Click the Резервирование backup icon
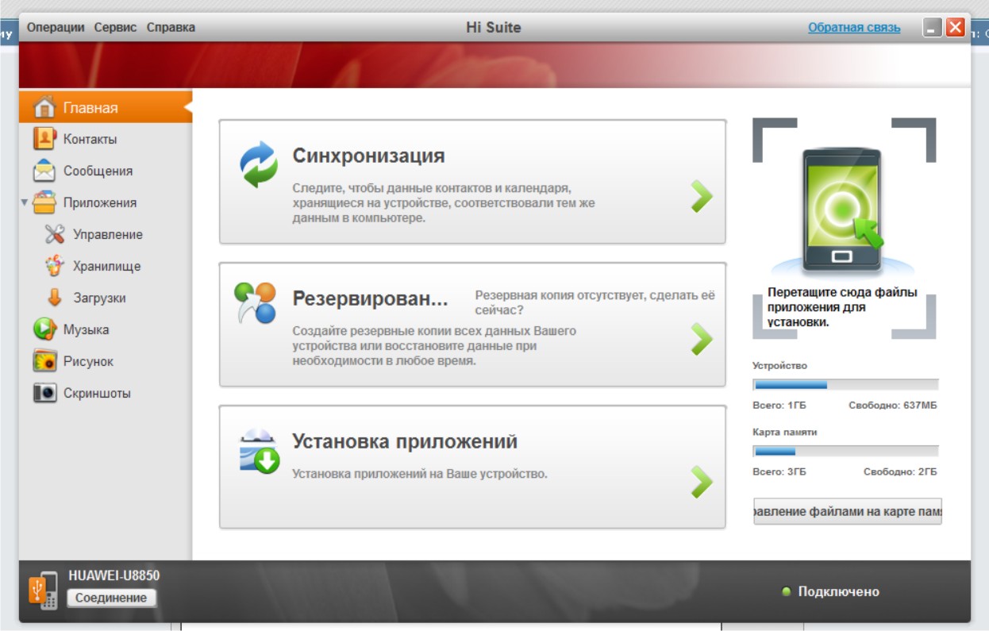The height and width of the screenshot is (631, 989). pos(255,302)
